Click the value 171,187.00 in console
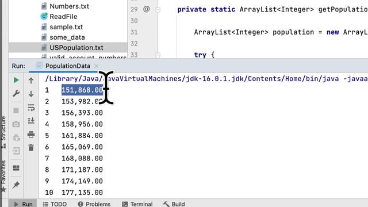Image resolution: width=368 pixels, height=207 pixels. coord(82,170)
